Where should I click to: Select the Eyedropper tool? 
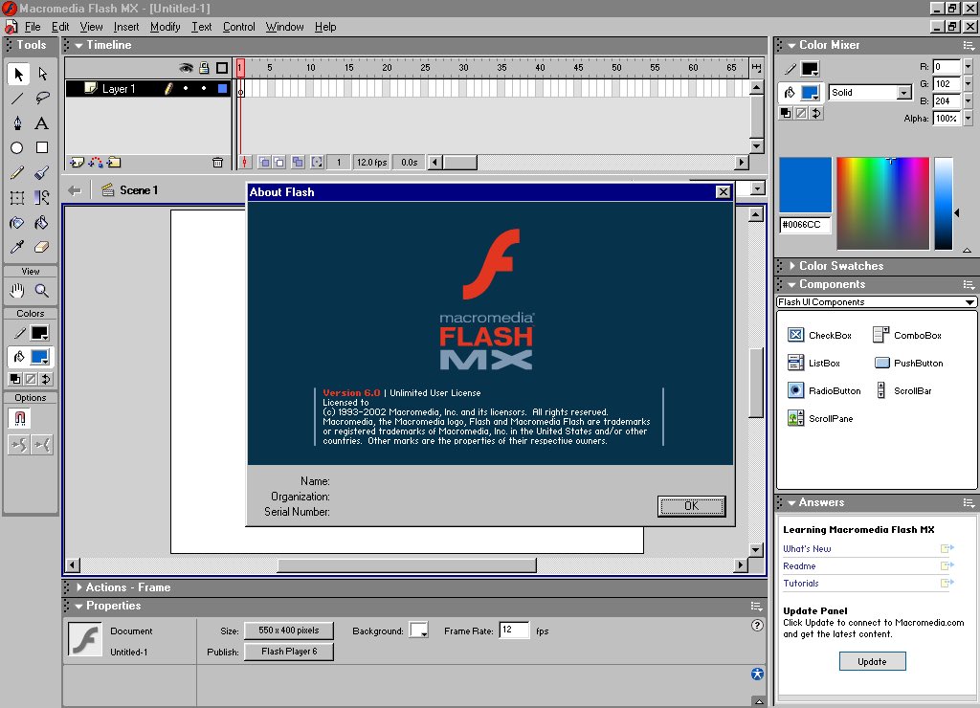[x=17, y=247]
